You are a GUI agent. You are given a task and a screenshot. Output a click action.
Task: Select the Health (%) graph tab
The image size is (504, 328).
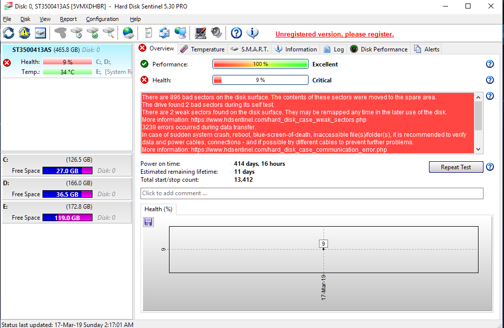click(158, 209)
